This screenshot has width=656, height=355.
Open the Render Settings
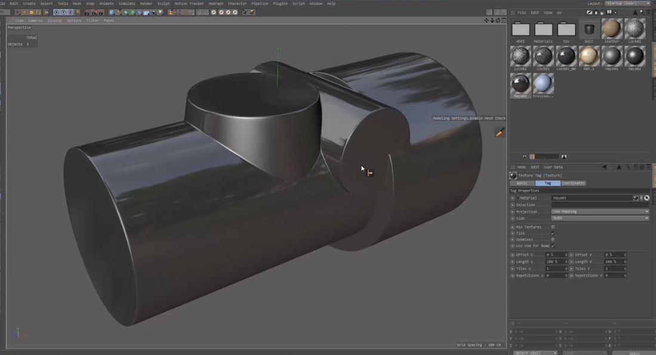(x=101, y=12)
